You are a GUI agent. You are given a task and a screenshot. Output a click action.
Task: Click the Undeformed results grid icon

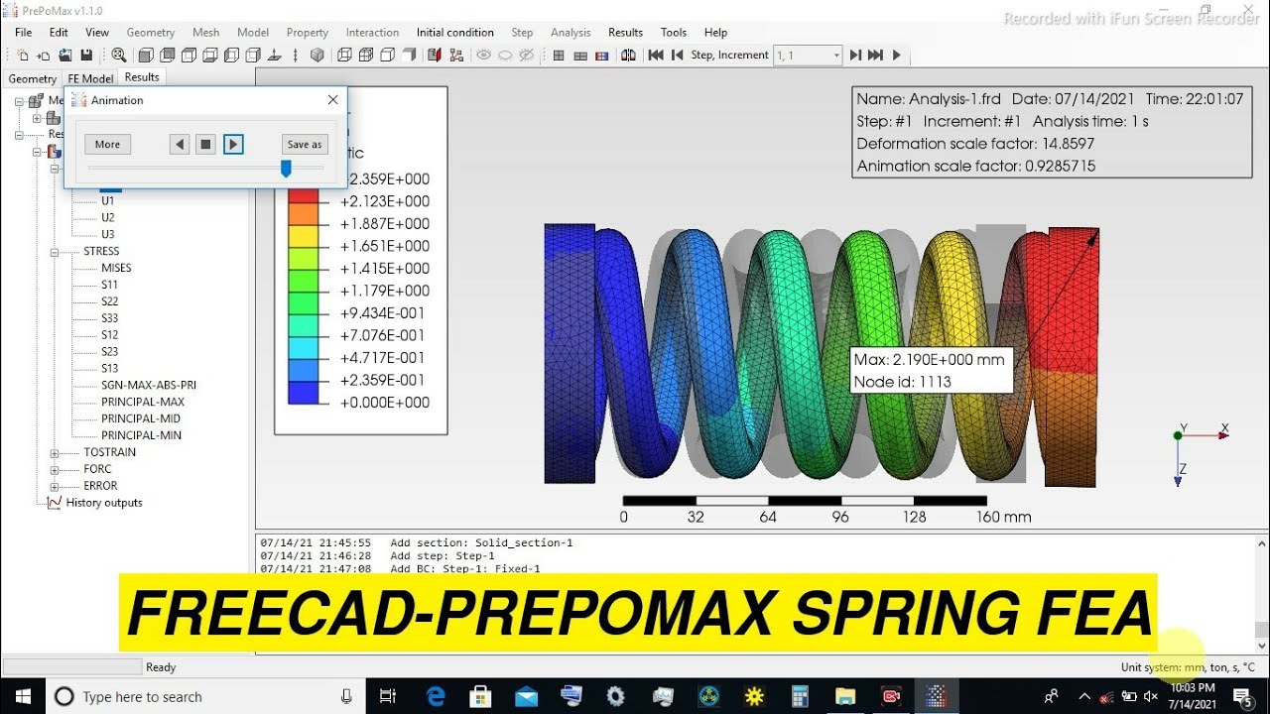coord(559,56)
